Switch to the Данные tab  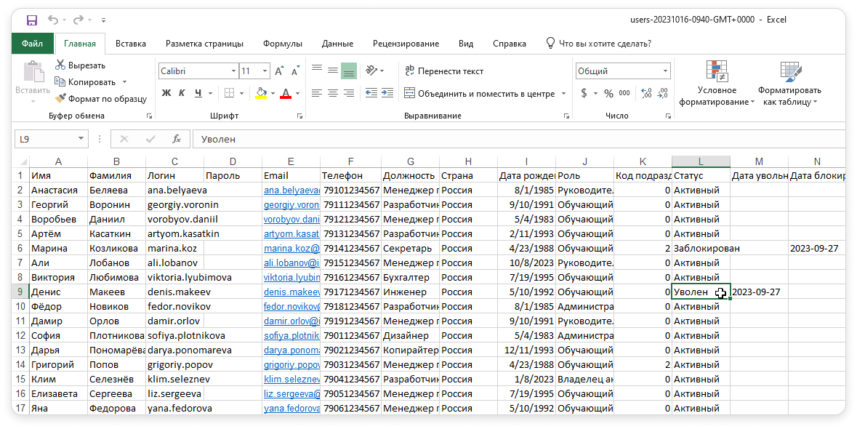(x=337, y=44)
